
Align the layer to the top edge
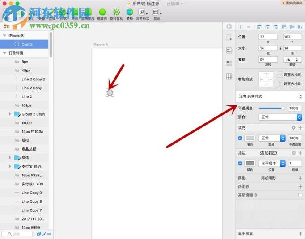(x=284, y=27)
